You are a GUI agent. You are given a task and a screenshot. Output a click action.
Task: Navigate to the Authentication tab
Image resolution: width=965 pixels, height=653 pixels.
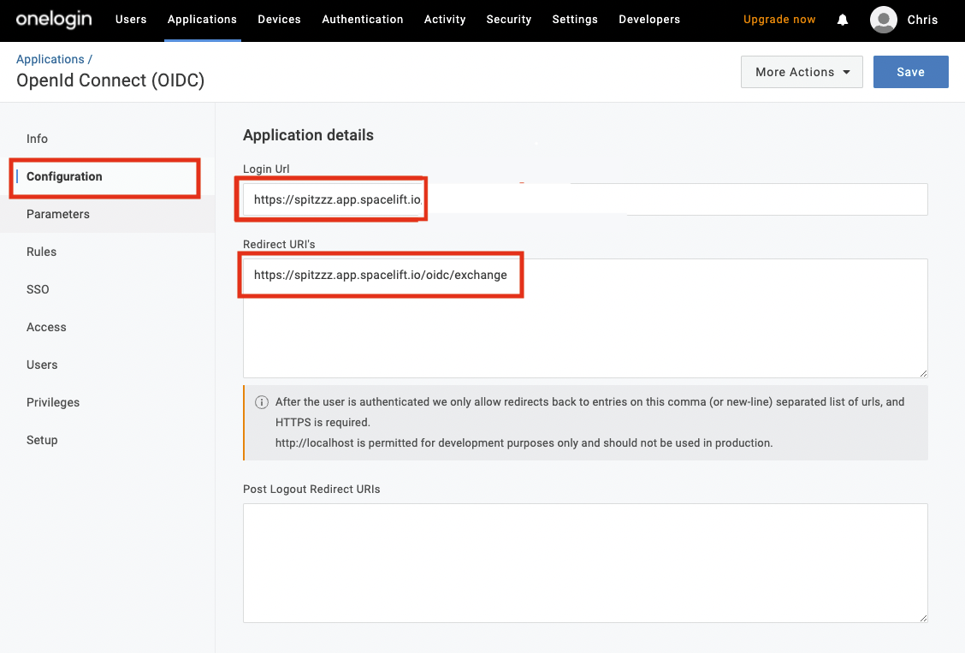click(362, 19)
